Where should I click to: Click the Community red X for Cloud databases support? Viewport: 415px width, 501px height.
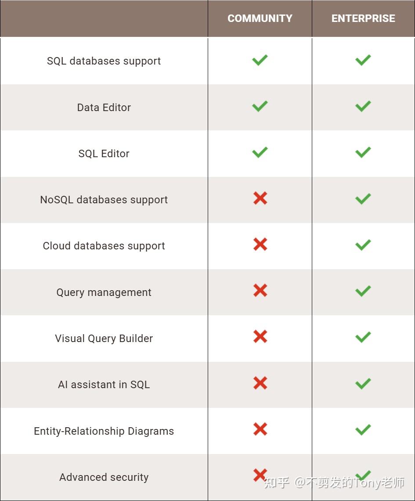[260, 245]
